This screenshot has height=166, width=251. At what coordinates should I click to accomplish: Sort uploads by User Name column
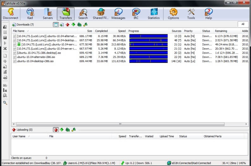coord(30,136)
